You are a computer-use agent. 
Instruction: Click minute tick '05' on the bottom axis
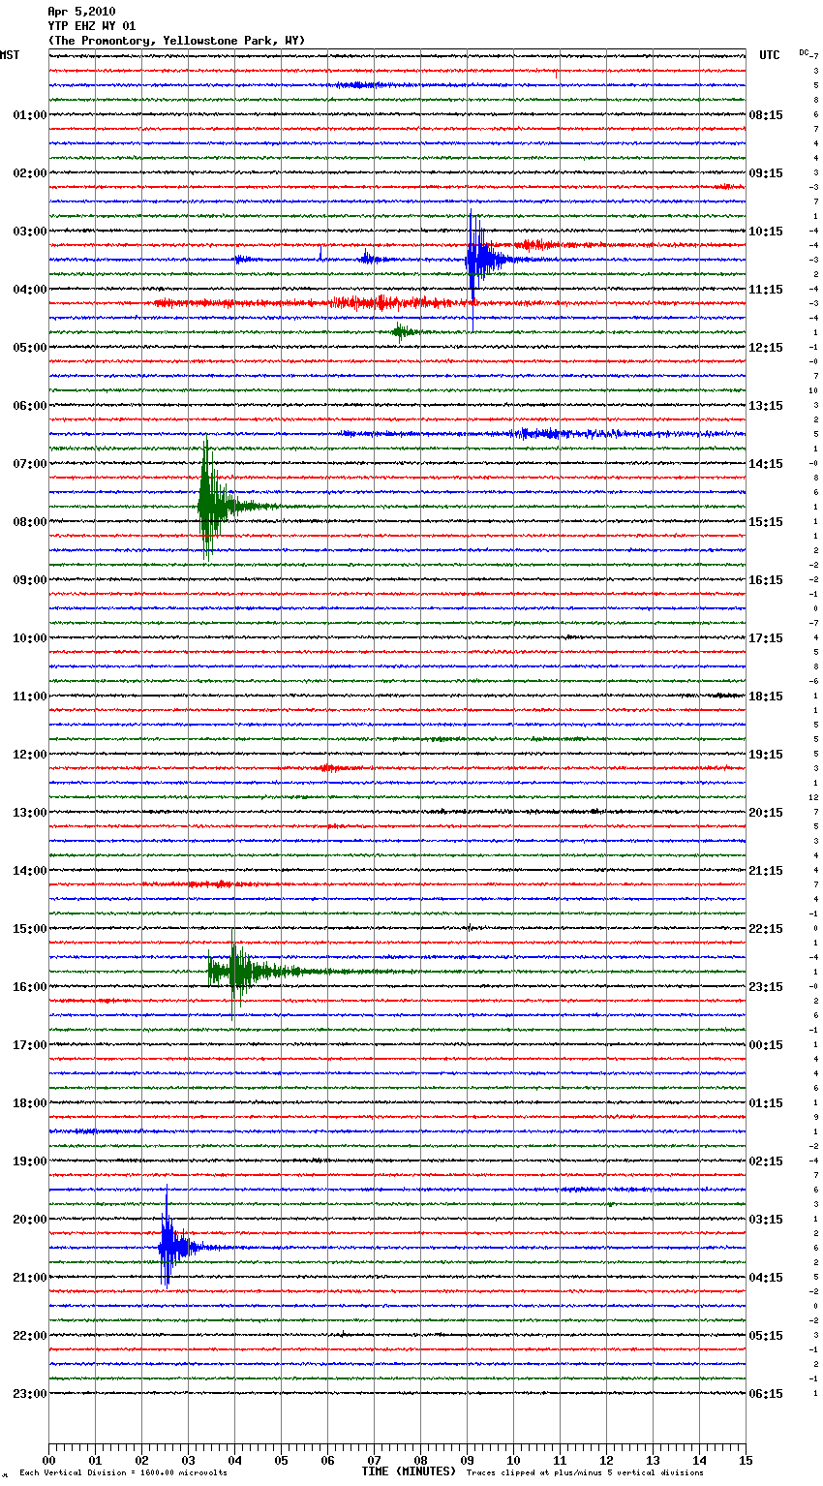(x=281, y=1460)
